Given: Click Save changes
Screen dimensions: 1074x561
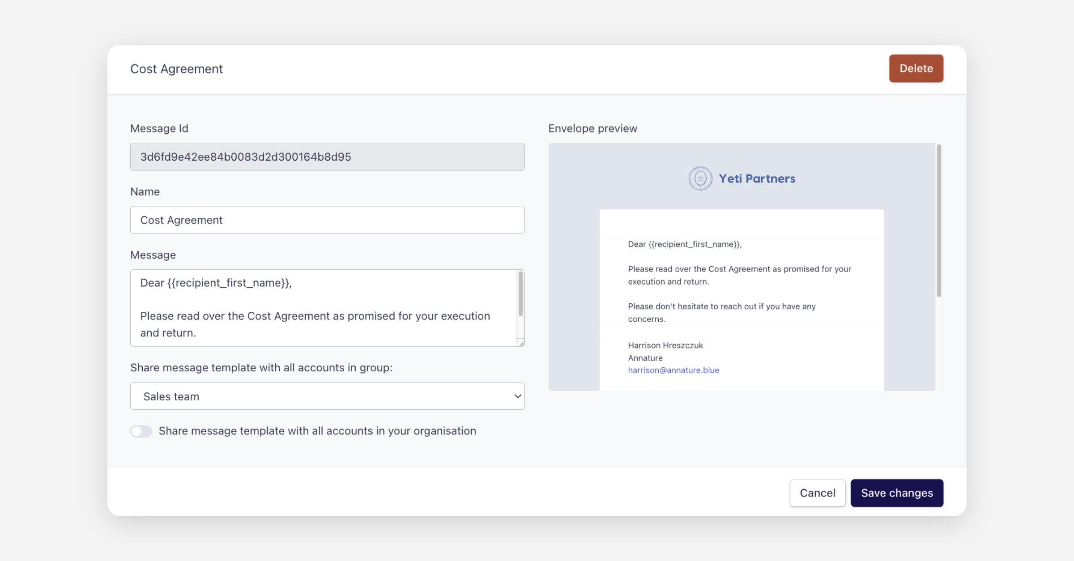Looking at the screenshot, I should pos(896,493).
